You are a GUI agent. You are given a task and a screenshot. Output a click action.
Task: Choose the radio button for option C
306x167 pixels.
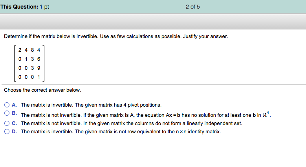(x=7, y=123)
